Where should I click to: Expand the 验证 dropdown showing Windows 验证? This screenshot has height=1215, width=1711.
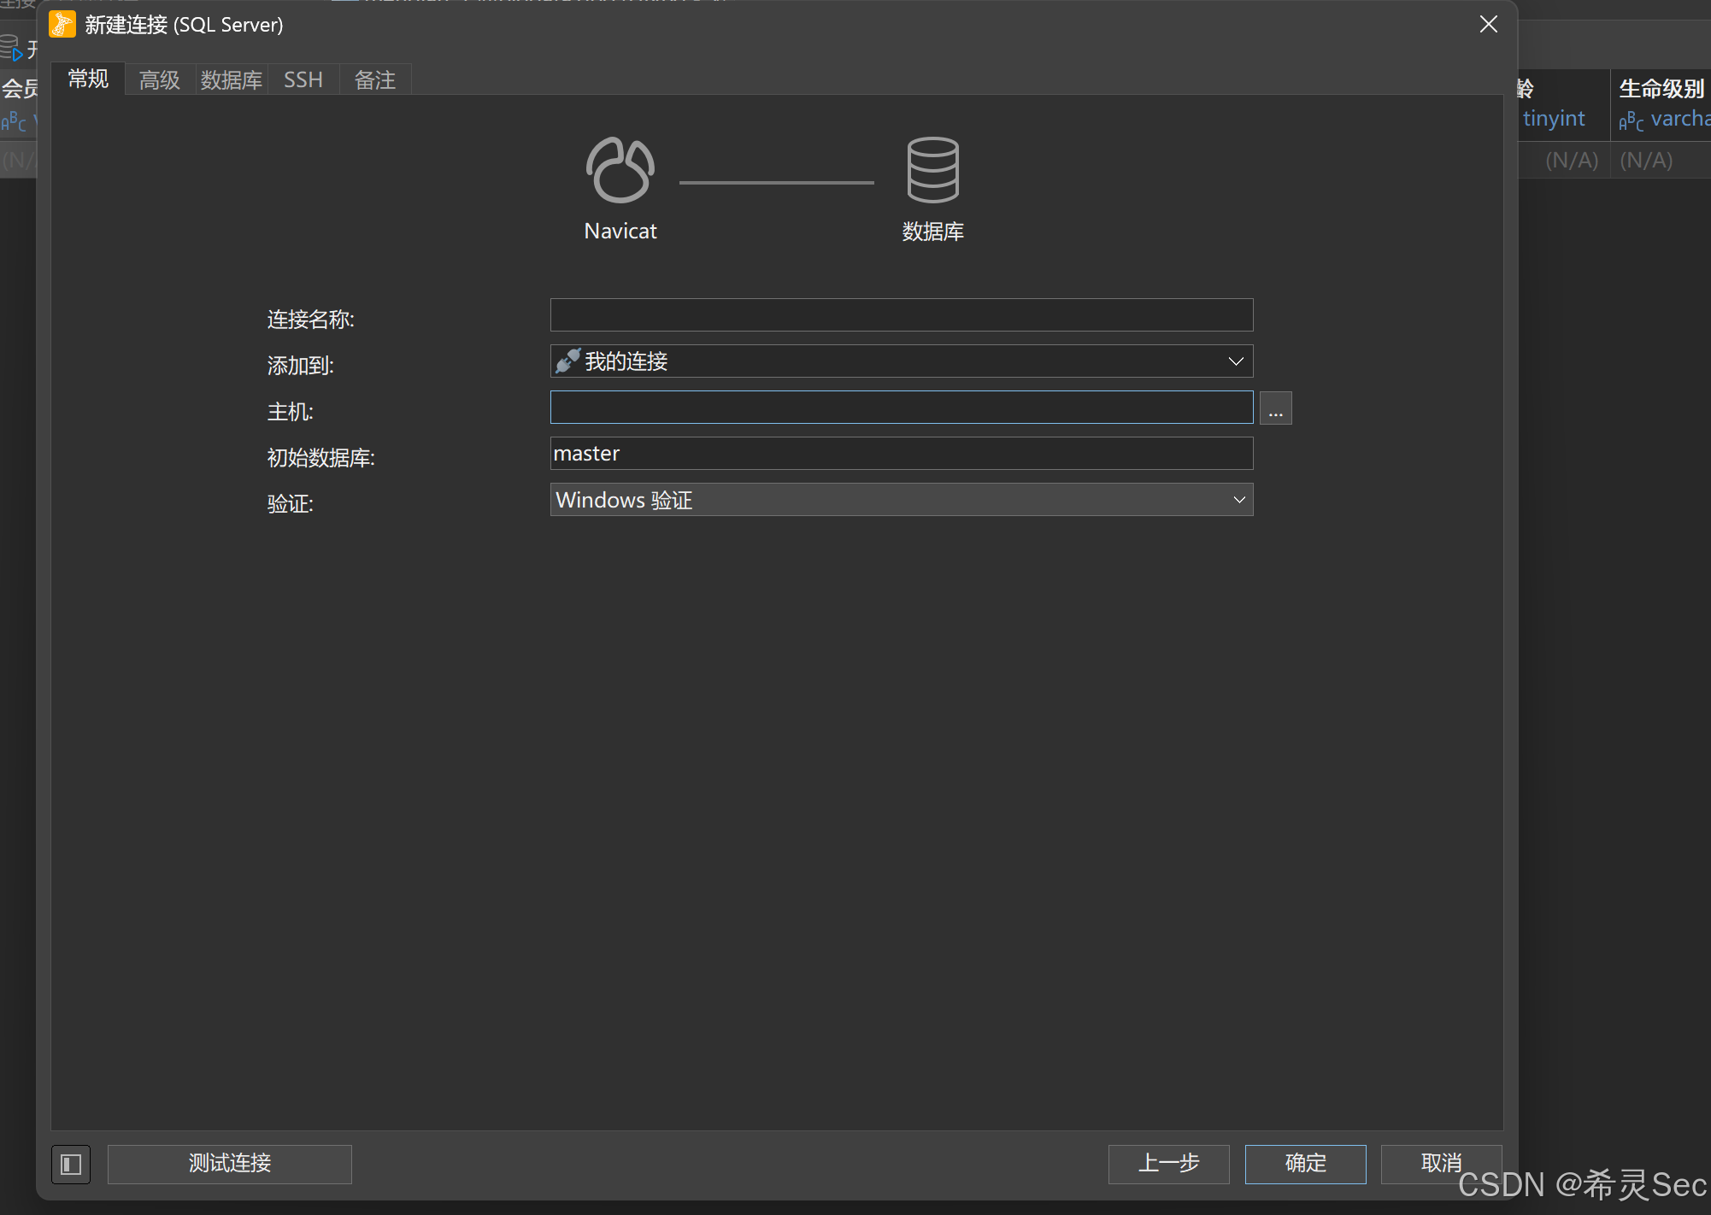(x=902, y=500)
